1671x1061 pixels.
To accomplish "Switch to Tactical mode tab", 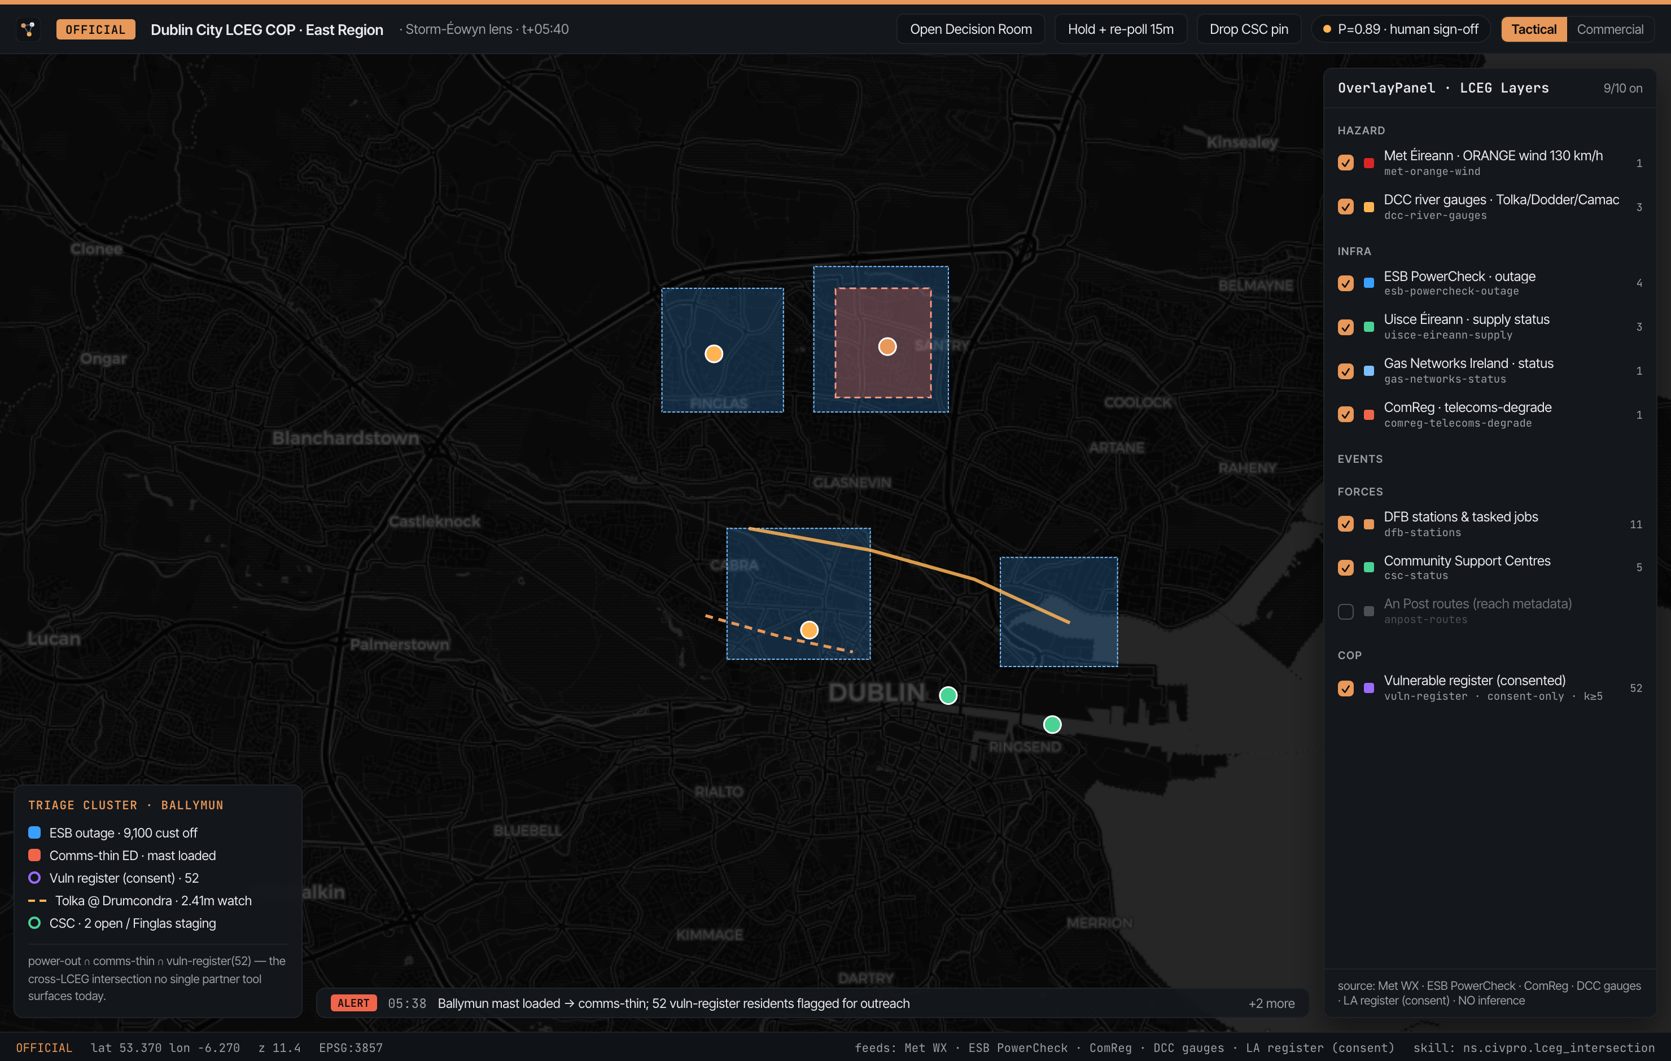I will [x=1534, y=29].
